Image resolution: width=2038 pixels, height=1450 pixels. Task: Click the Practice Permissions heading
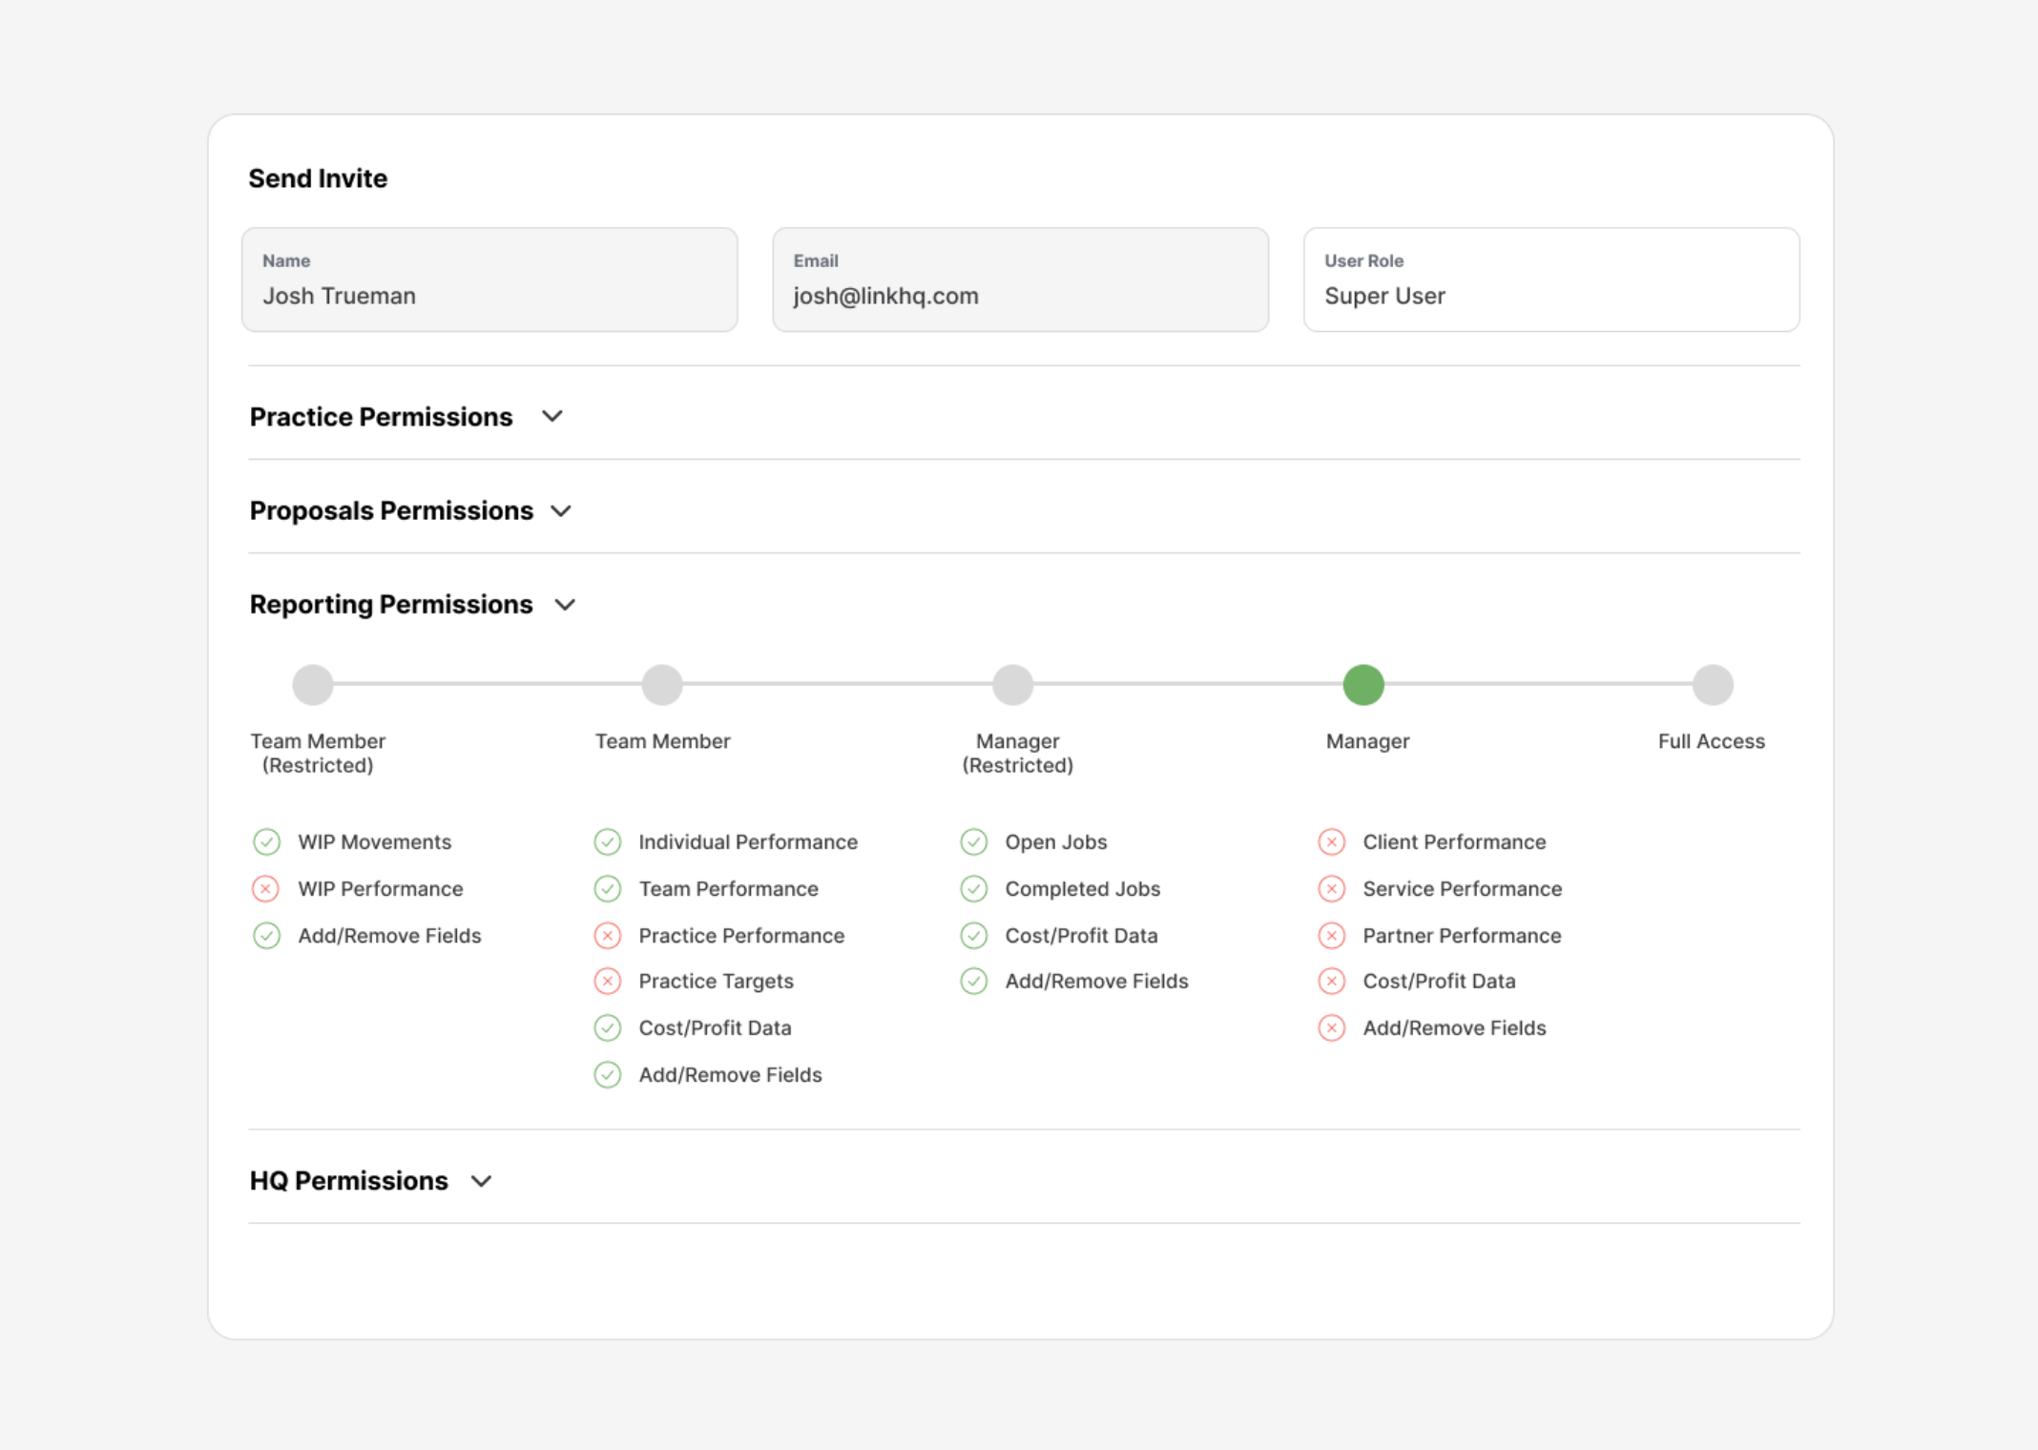[x=381, y=417]
